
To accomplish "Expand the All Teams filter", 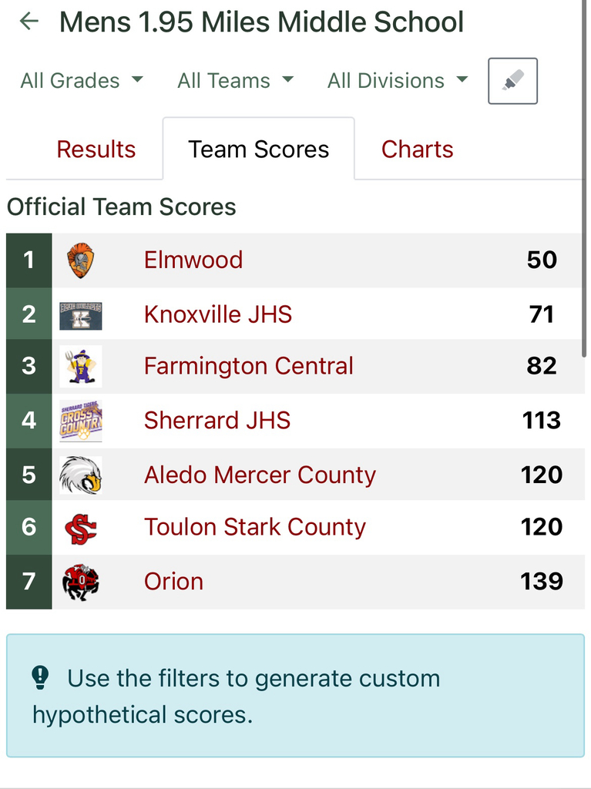I will tap(235, 80).
